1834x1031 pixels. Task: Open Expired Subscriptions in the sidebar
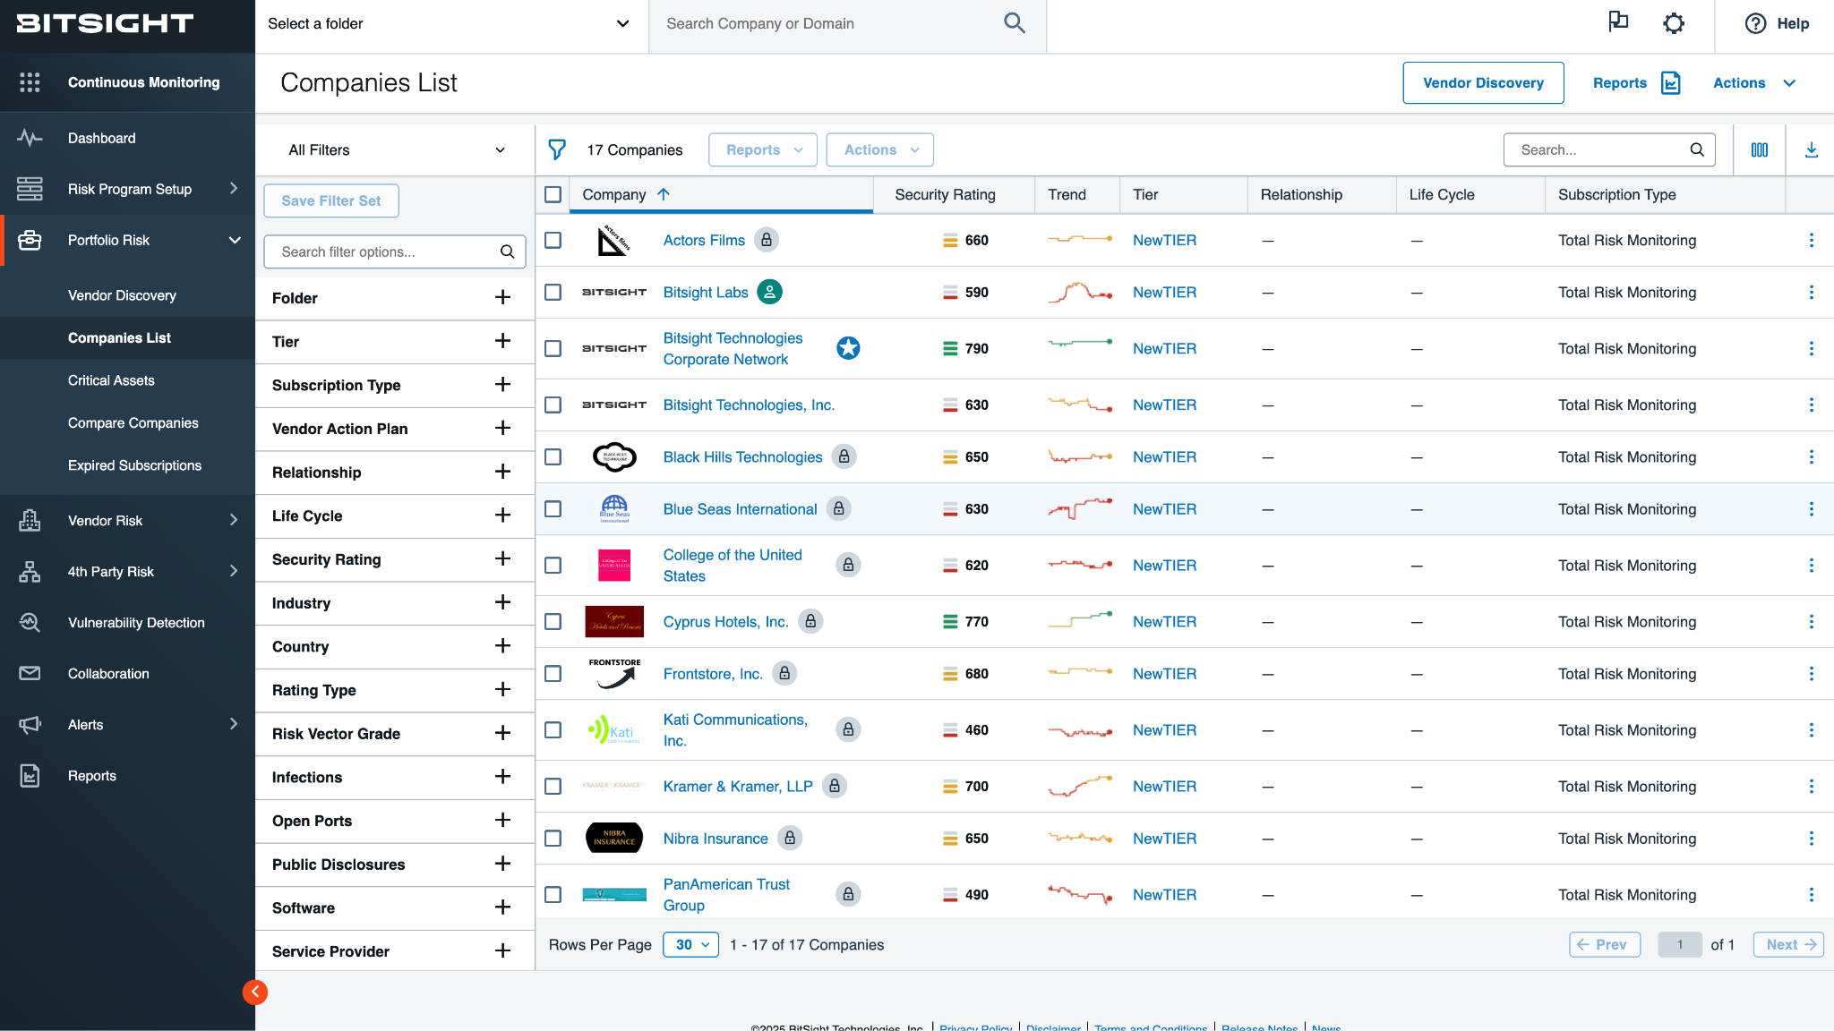point(134,465)
